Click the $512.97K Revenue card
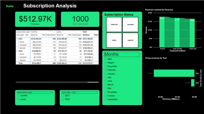204x114 pixels. click(x=35, y=19)
